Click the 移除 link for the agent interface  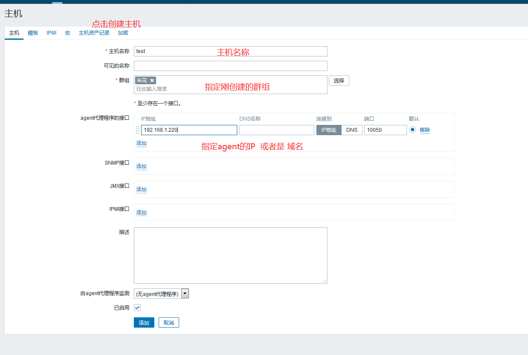[x=425, y=130]
